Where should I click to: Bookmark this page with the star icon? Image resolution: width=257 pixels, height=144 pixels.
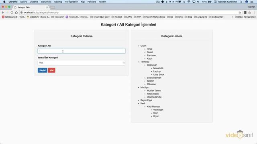240,12
